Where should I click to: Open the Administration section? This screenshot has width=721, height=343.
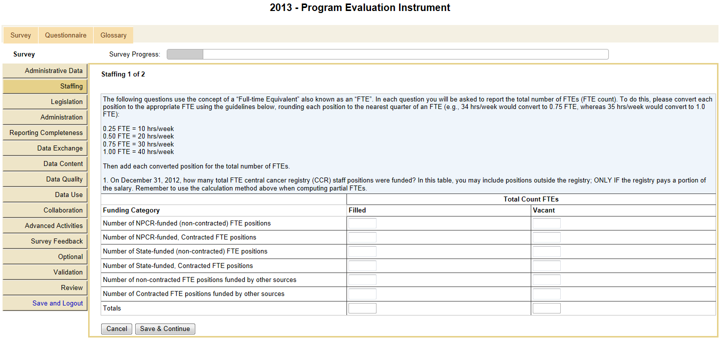[x=45, y=117]
